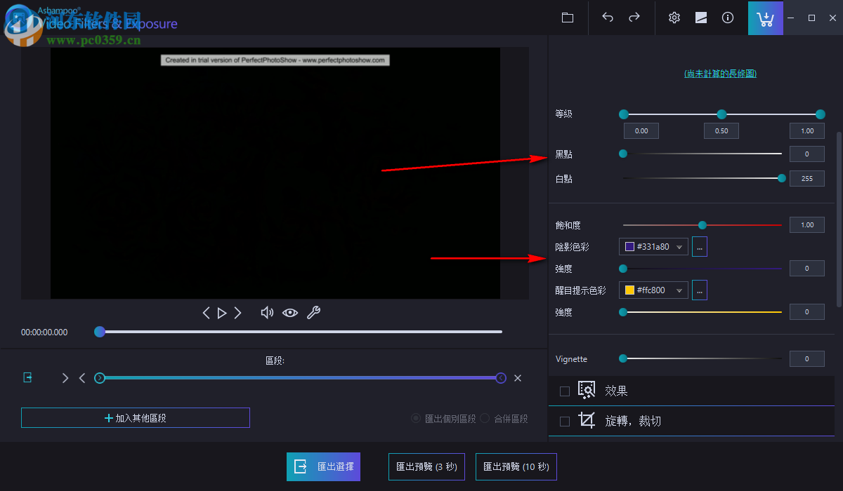This screenshot has width=843, height=491.
Task: Click the 飽和度 saturation slider handle
Action: pos(701,224)
